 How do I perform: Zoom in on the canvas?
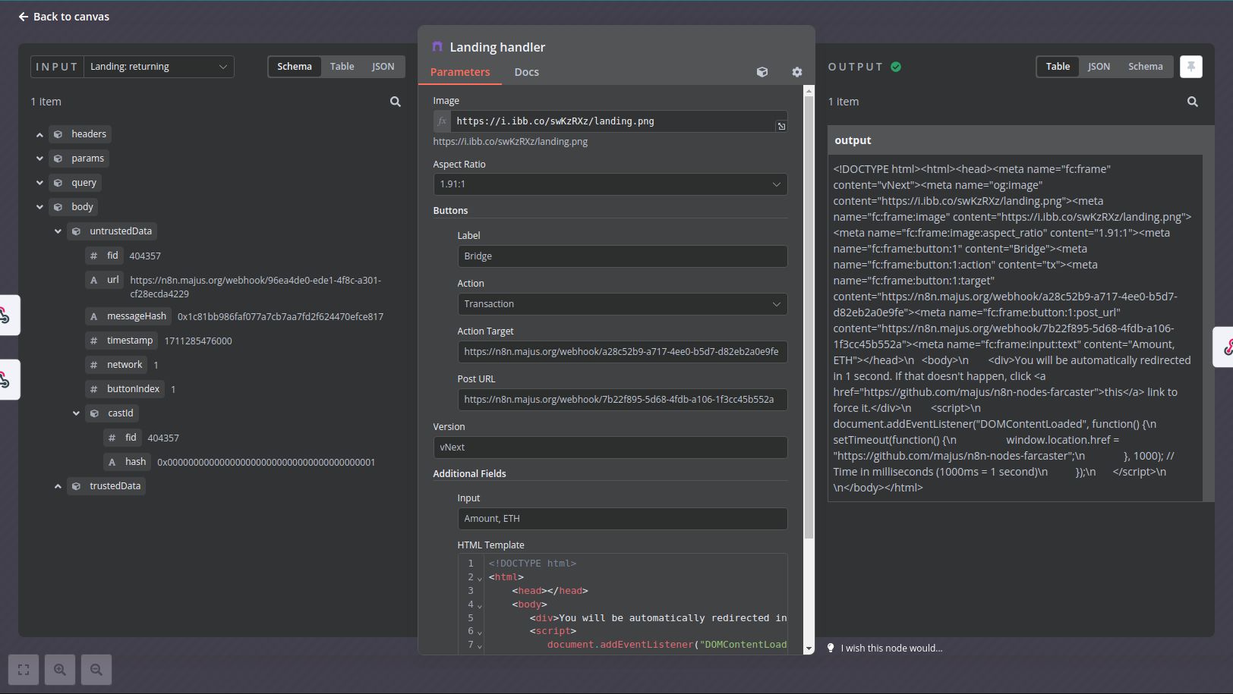(60, 670)
